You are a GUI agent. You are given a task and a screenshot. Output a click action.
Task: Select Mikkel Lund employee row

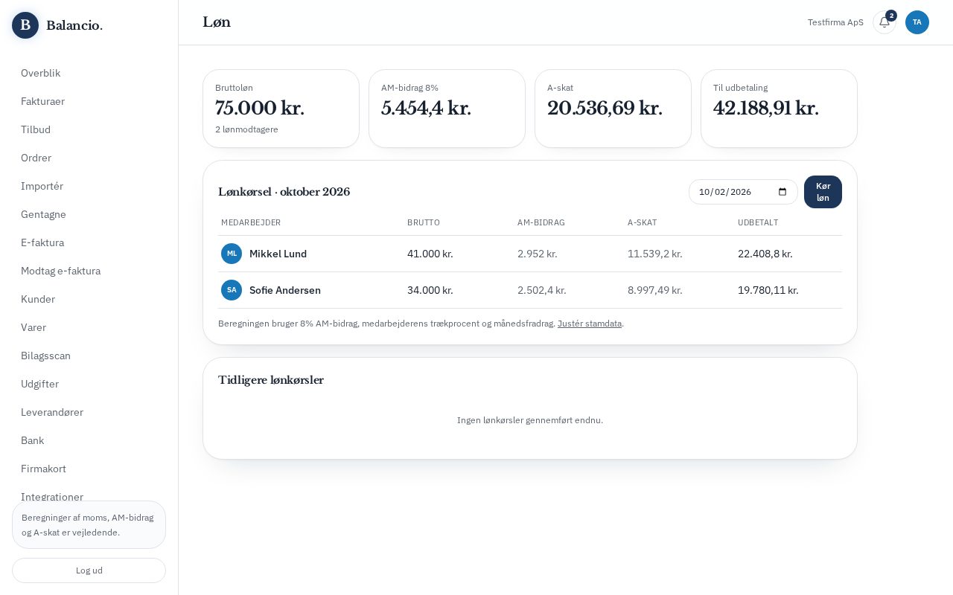tap(530, 254)
